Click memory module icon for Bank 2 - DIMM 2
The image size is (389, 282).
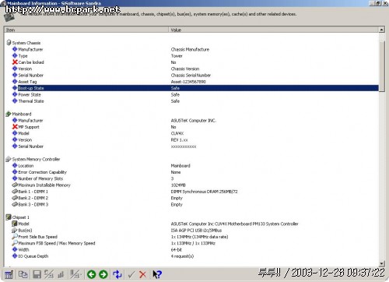(x=15, y=198)
